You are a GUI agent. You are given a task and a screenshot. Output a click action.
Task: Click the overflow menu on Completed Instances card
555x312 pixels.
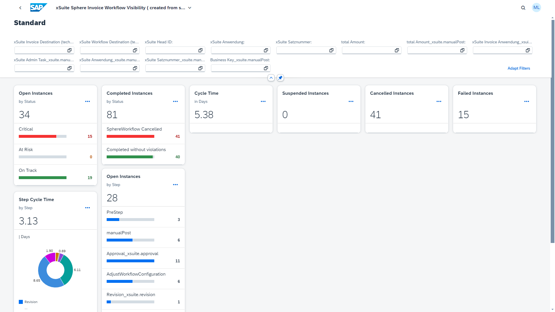click(175, 101)
